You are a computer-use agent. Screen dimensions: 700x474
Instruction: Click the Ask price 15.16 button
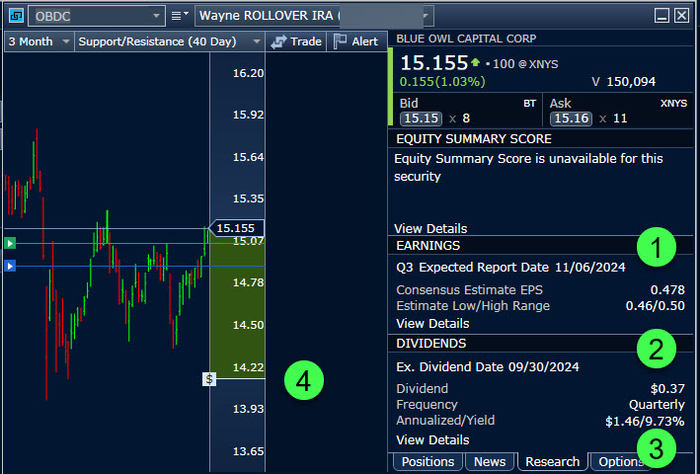tap(571, 118)
